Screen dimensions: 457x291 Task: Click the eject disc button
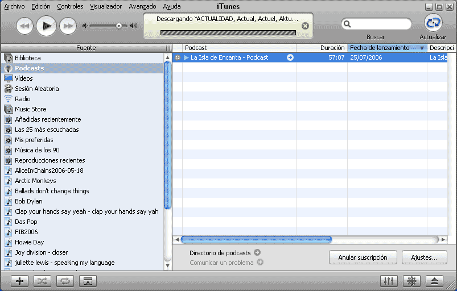point(434,281)
